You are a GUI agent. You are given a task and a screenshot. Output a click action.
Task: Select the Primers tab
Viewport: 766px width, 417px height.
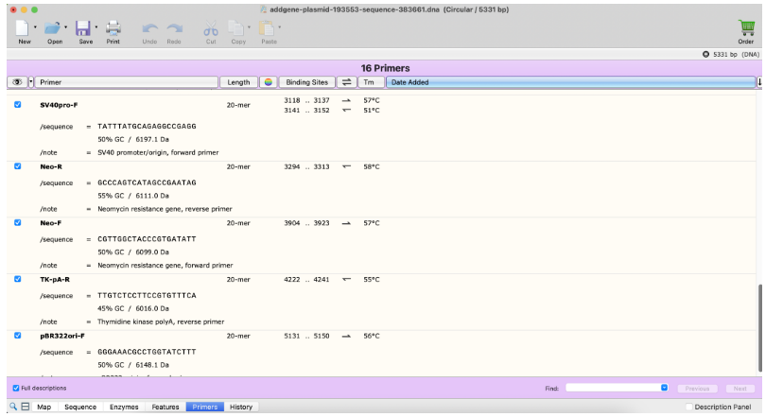coord(204,407)
